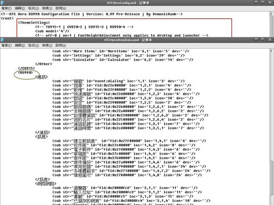Screen dimensions: 274x205
Task: Click the 'HTC Hero KU990 Configuration File' comment line
Action: (92, 14)
